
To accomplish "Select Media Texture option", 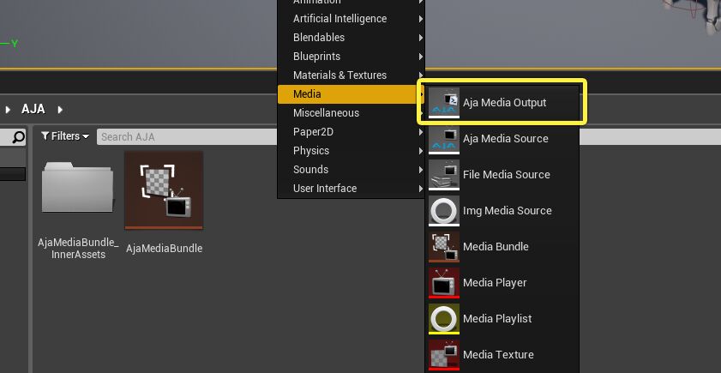I will pyautogui.click(x=502, y=354).
